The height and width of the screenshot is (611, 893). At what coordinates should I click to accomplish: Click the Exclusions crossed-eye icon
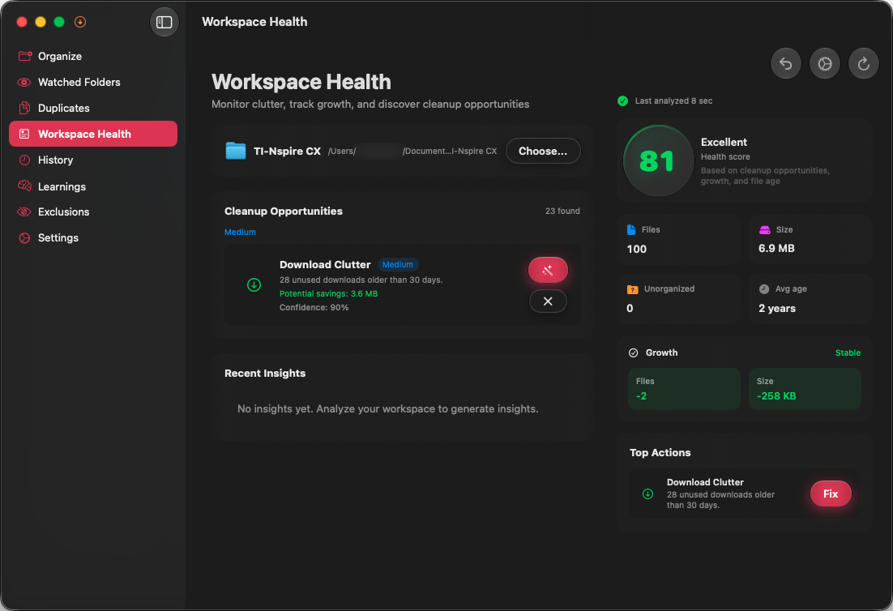click(24, 211)
